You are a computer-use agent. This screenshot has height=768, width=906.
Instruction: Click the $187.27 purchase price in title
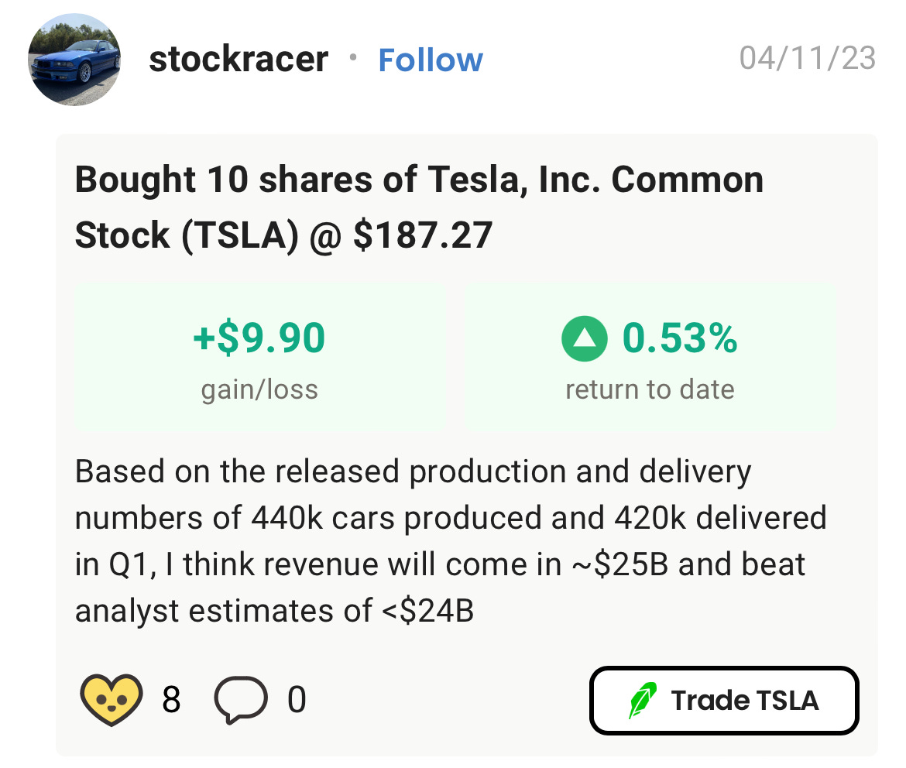point(422,235)
